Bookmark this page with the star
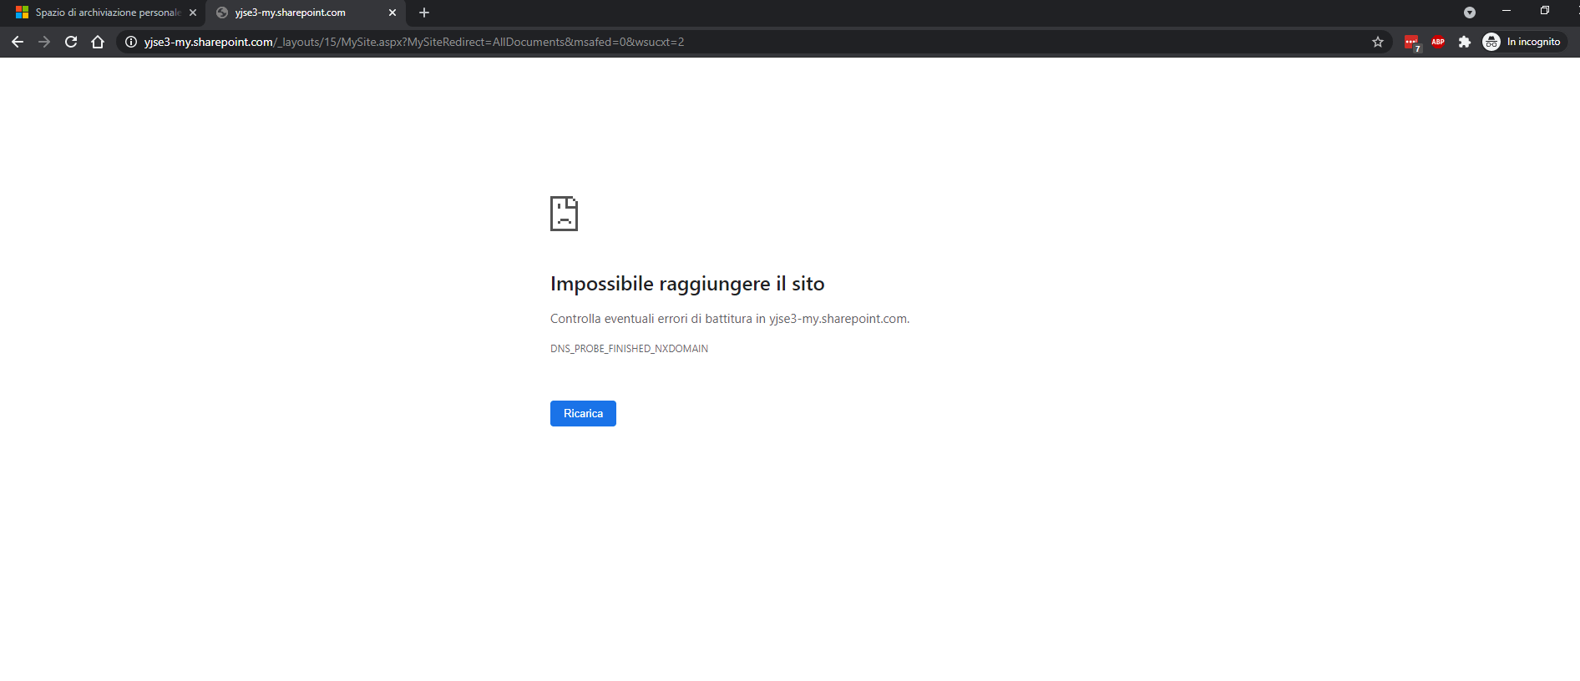The height and width of the screenshot is (681, 1580). click(x=1378, y=42)
